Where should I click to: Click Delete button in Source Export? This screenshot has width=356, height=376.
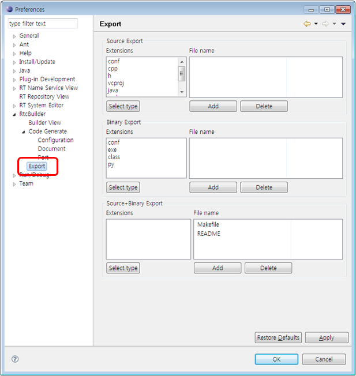pos(264,106)
